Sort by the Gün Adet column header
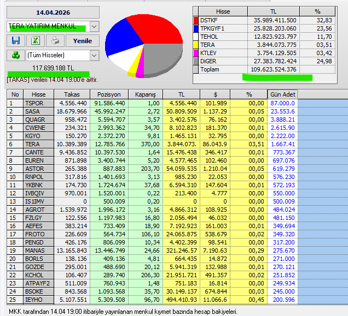The width and height of the screenshot is (348, 316). point(282,94)
